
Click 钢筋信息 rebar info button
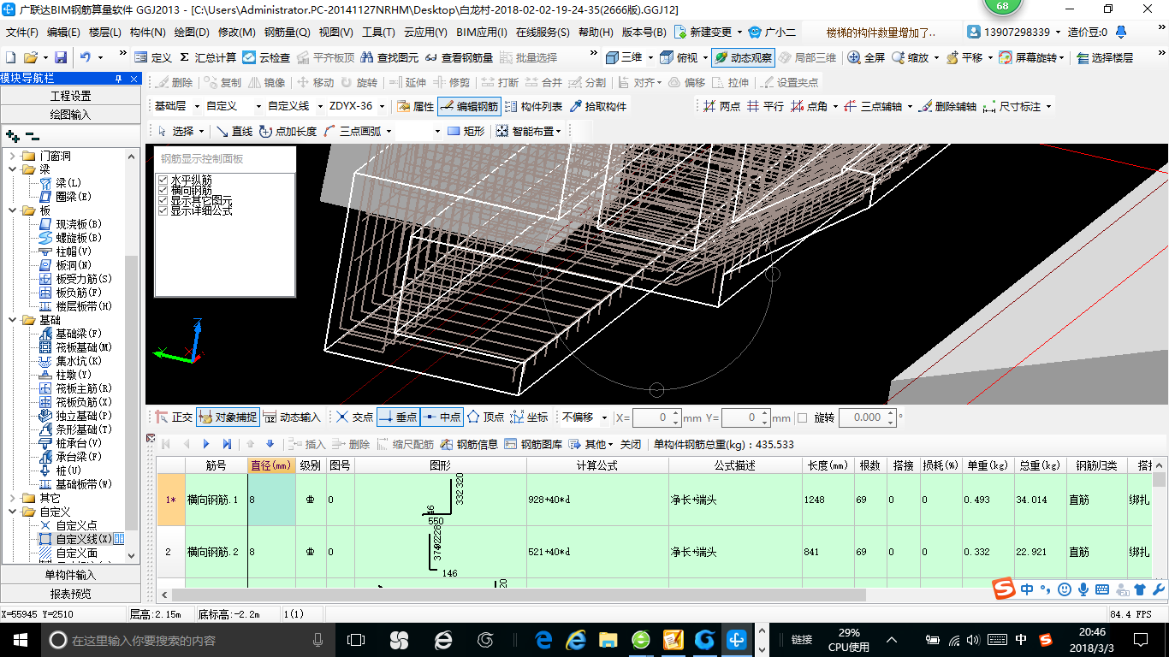point(470,444)
